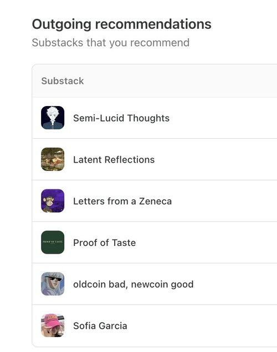
Task: Select the Semi-Lucid Thoughts table row
Action: tap(155, 118)
